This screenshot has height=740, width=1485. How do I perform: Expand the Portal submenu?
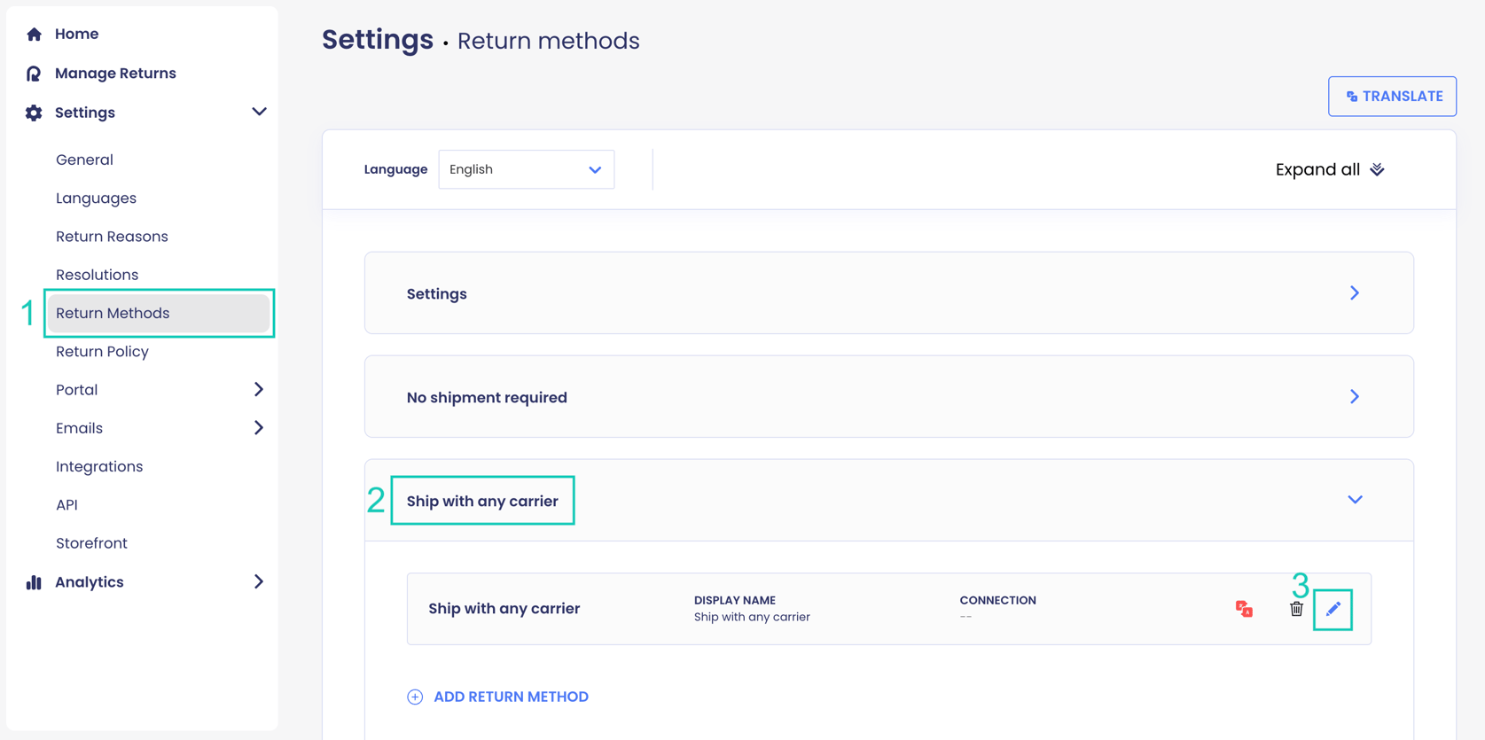click(x=258, y=390)
